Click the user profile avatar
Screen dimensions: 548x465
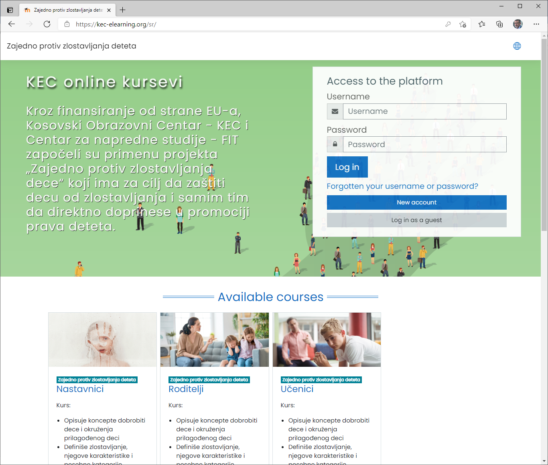(518, 24)
